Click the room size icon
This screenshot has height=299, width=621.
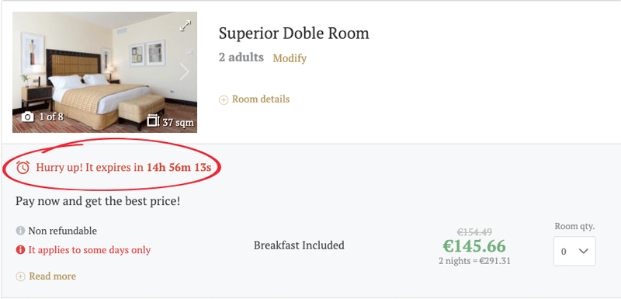pyautogui.click(x=153, y=120)
